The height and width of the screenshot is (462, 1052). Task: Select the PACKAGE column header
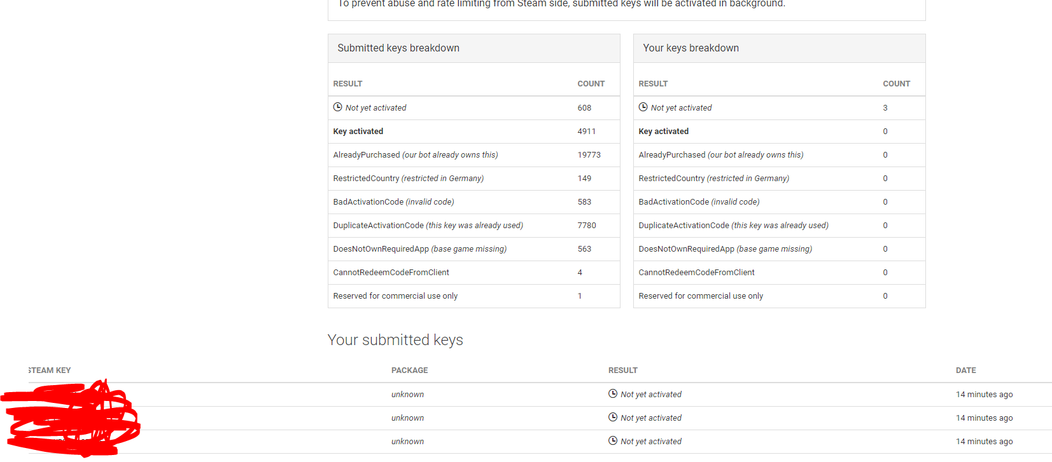pyautogui.click(x=409, y=370)
